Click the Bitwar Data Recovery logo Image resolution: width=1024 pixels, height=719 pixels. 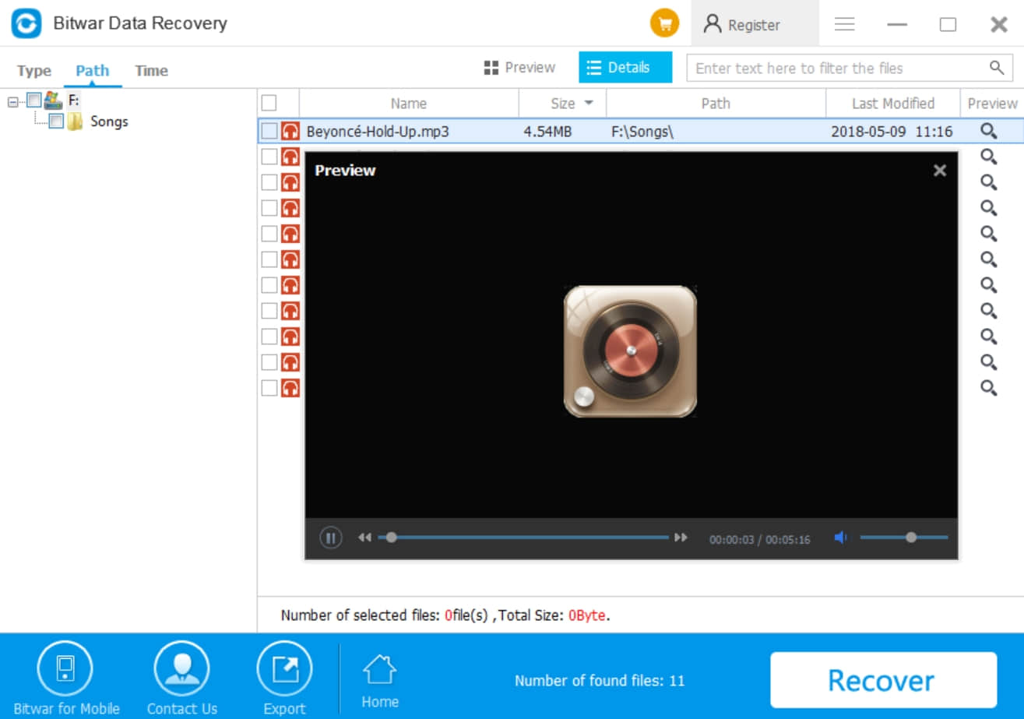26,23
